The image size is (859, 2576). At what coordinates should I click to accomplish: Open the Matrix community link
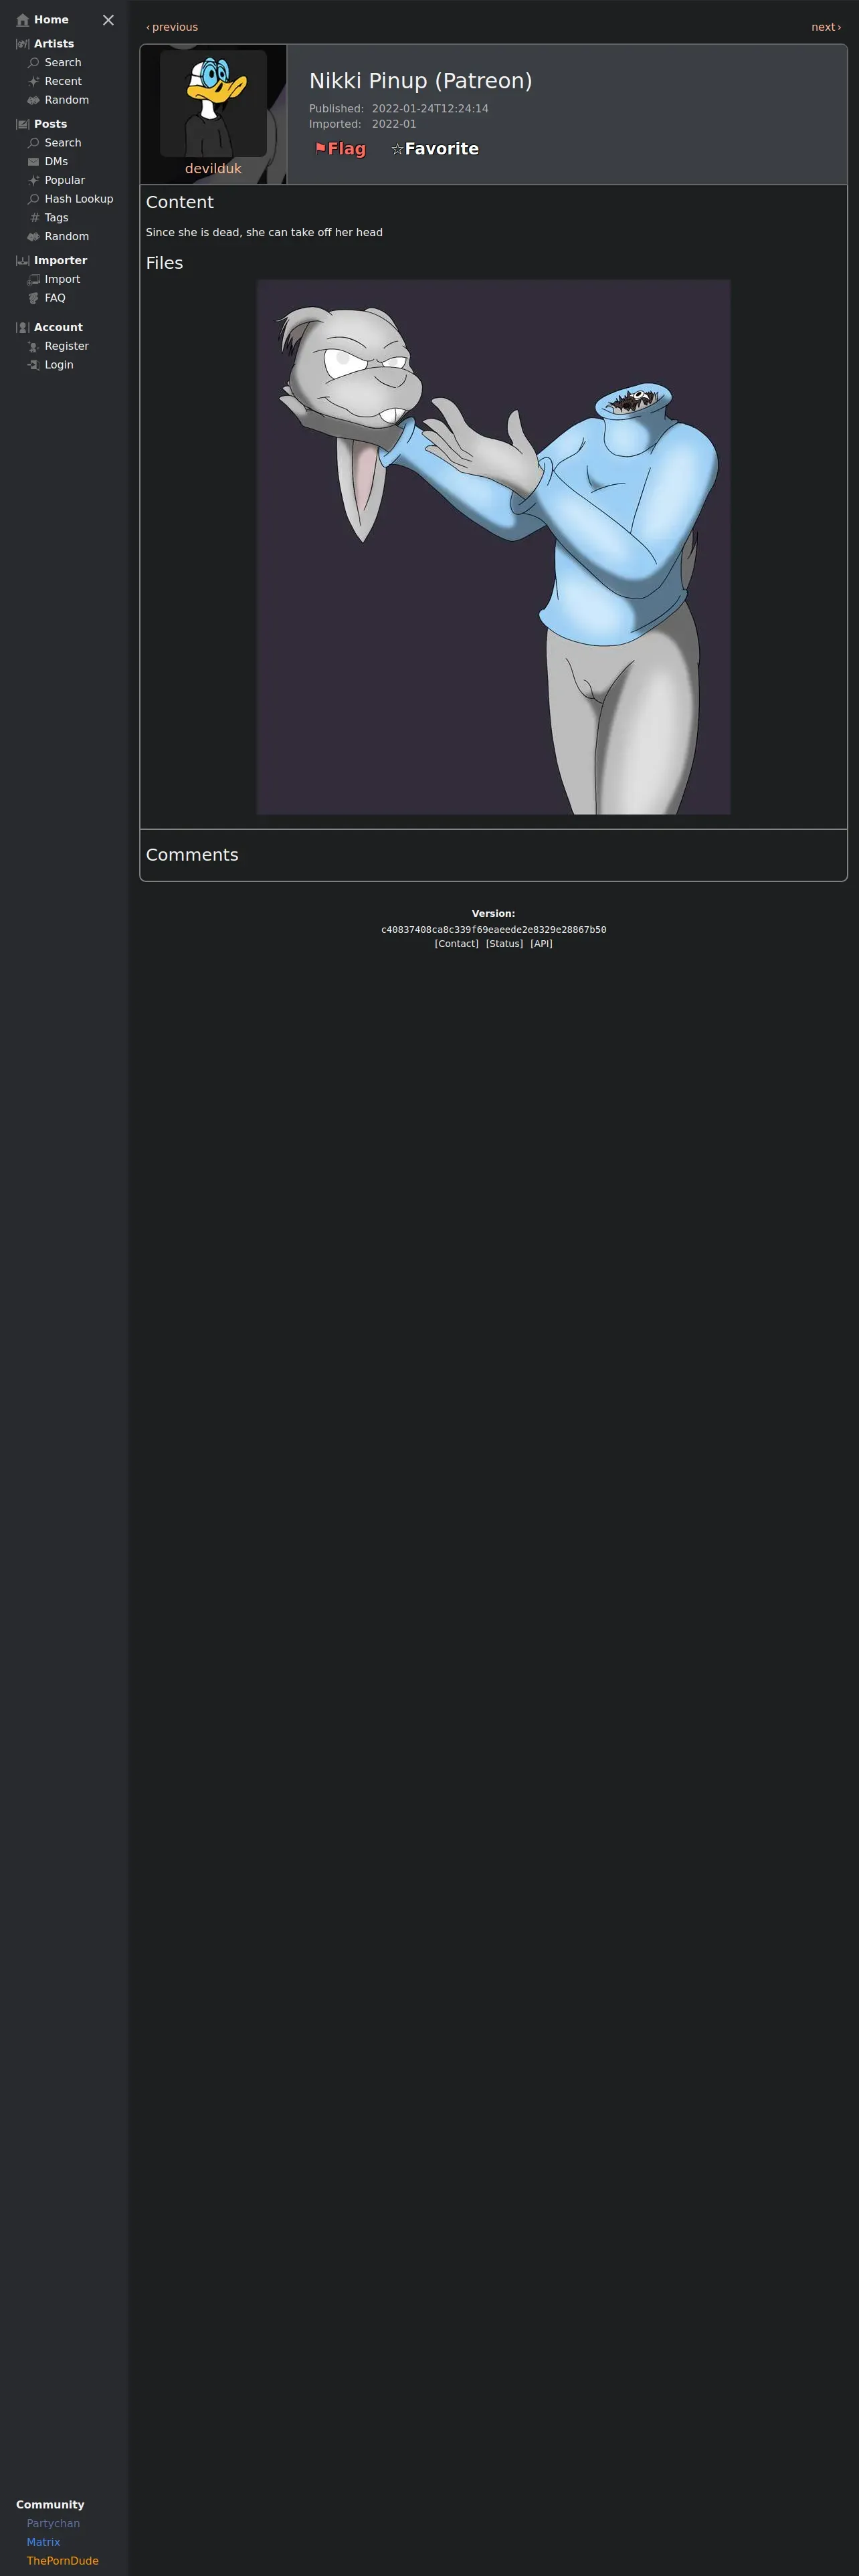pos(44,2542)
